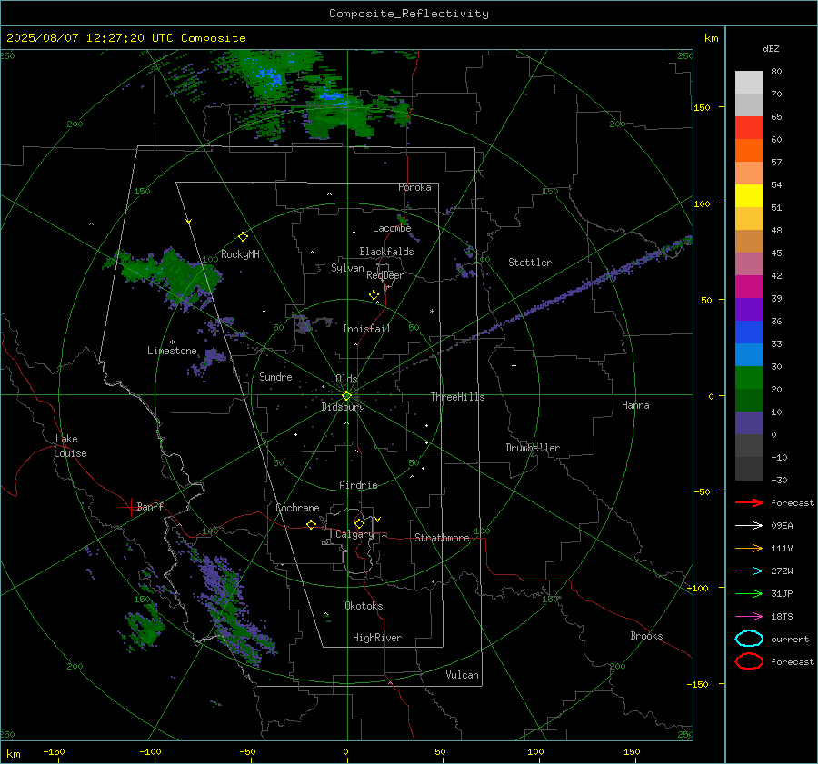Pick the bright green 30 dBZ swatch

pos(749,377)
